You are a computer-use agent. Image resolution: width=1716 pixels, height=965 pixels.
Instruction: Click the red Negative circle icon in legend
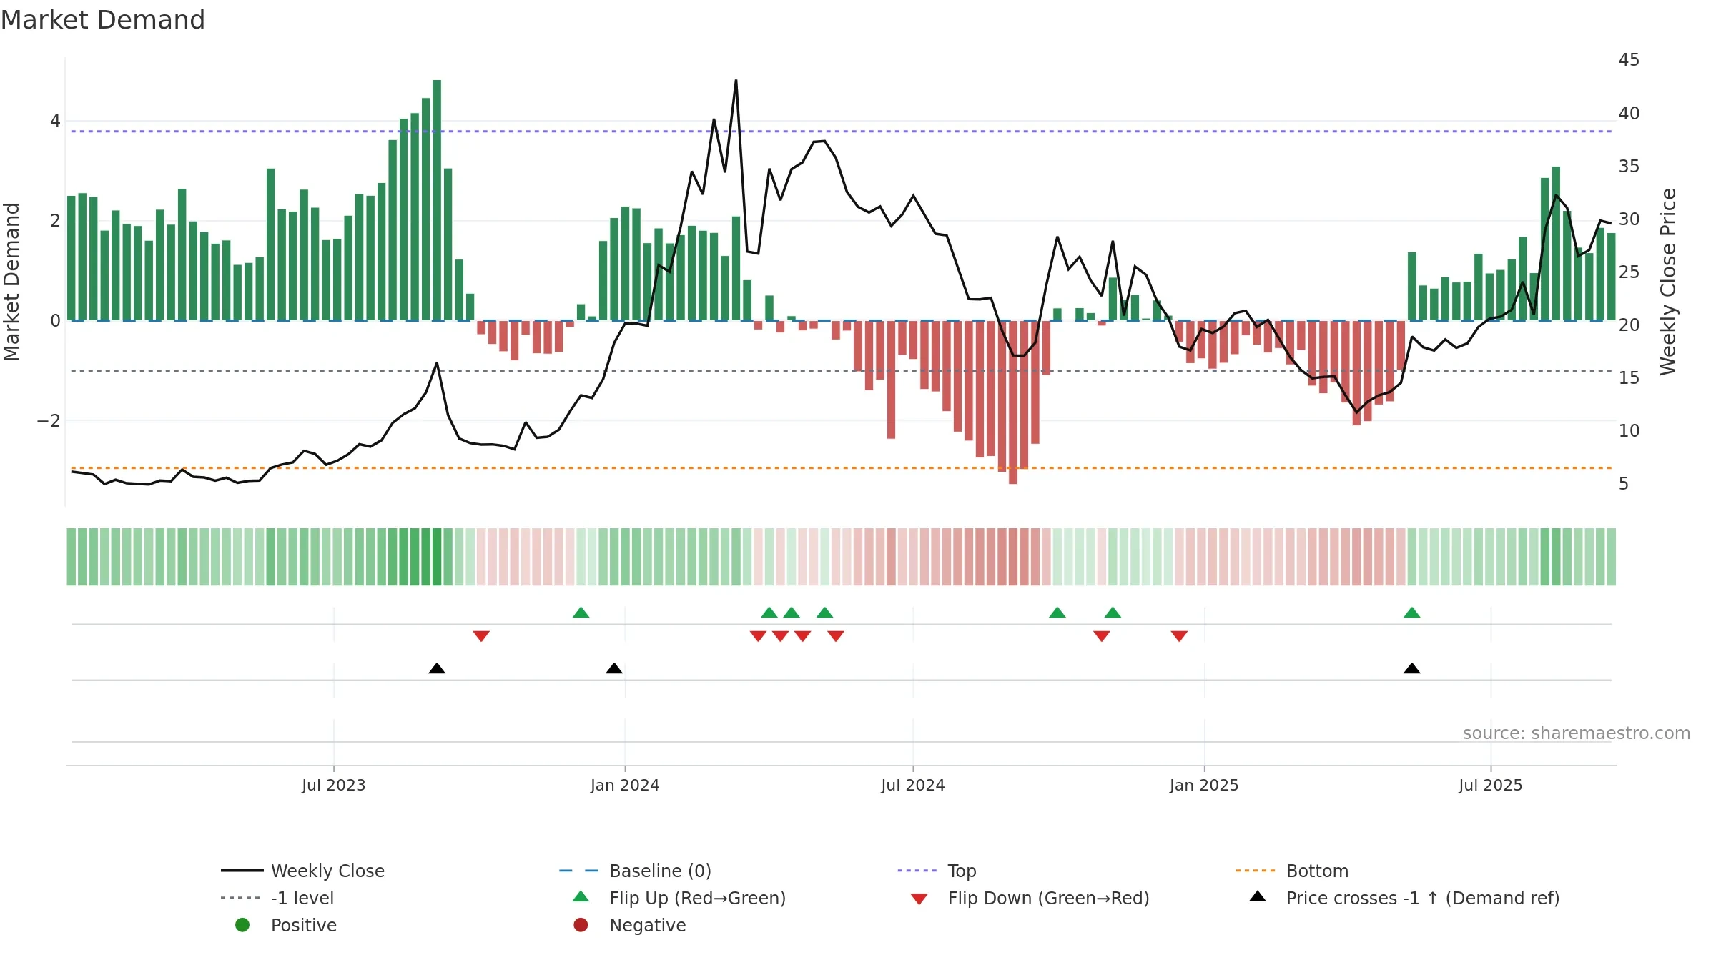(581, 925)
